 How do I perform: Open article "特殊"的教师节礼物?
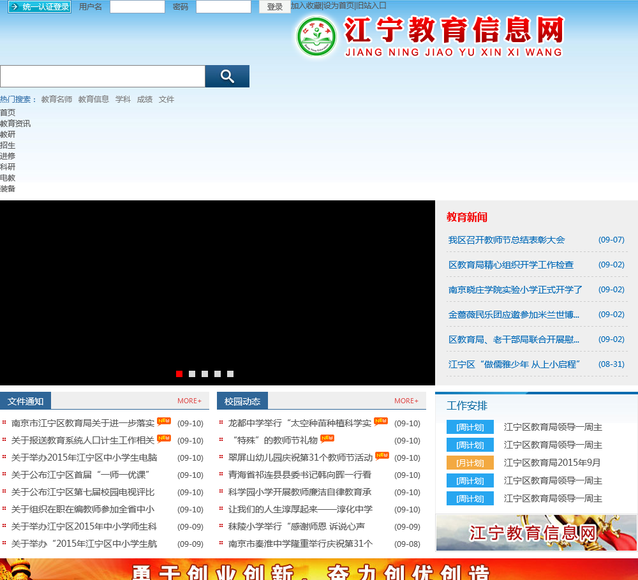(274, 440)
